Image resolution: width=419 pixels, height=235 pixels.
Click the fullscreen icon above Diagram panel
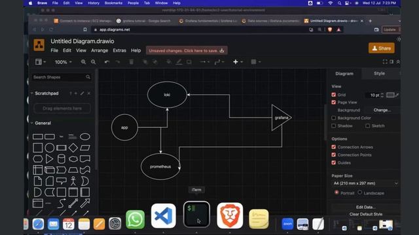(x=385, y=62)
